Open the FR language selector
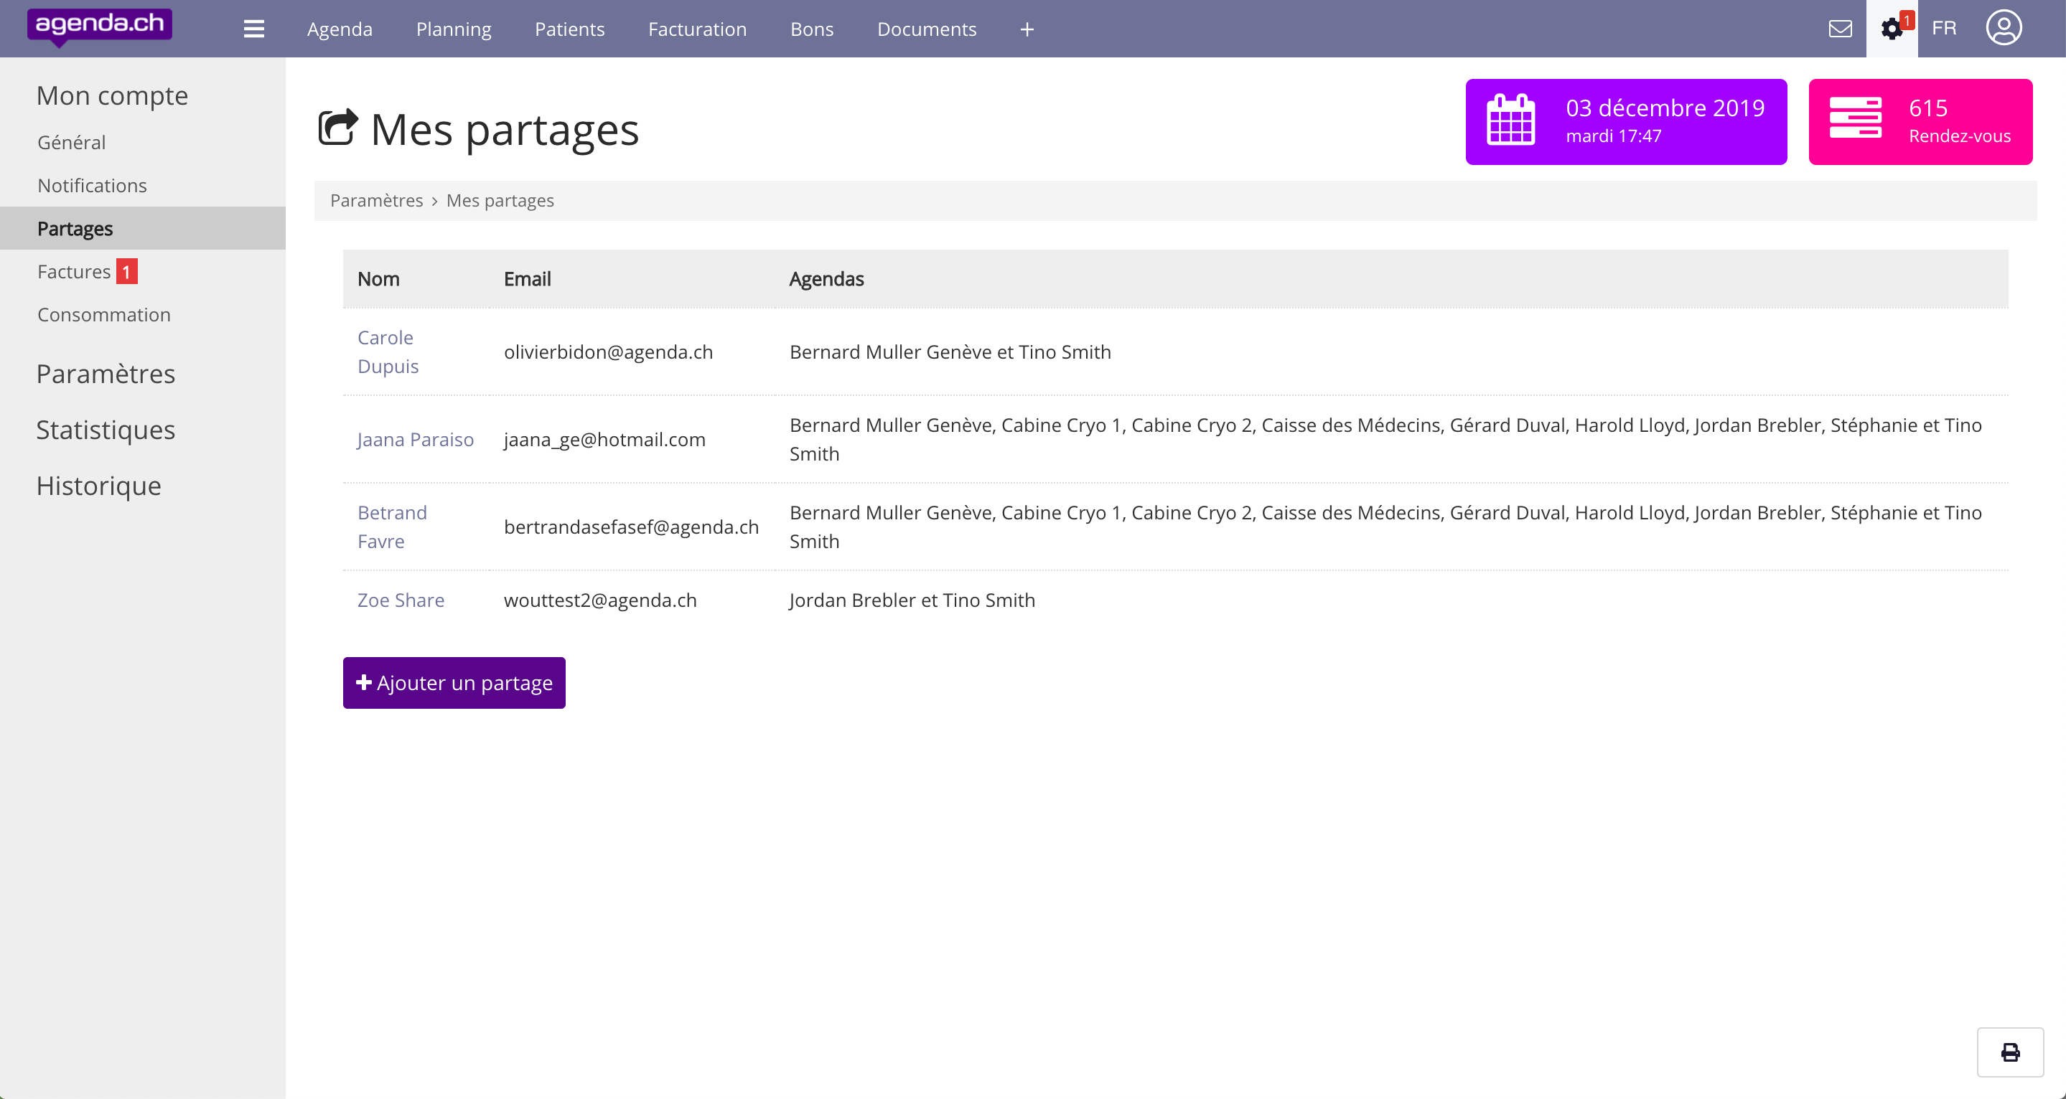Screen dimensions: 2066x1099 point(1943,29)
